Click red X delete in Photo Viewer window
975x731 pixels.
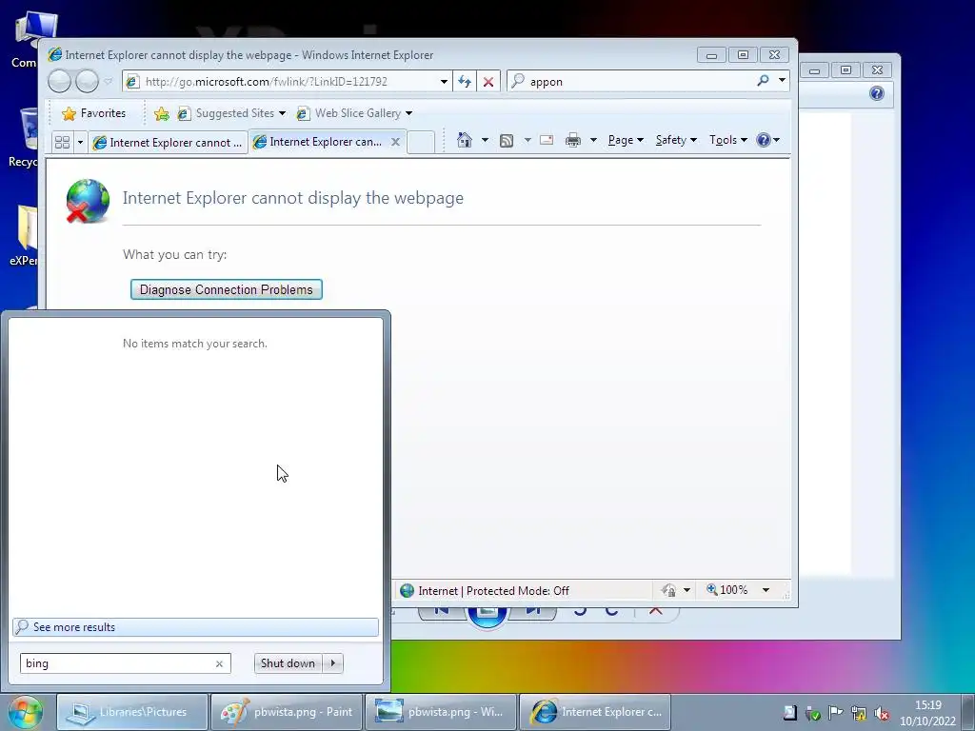[x=655, y=612]
